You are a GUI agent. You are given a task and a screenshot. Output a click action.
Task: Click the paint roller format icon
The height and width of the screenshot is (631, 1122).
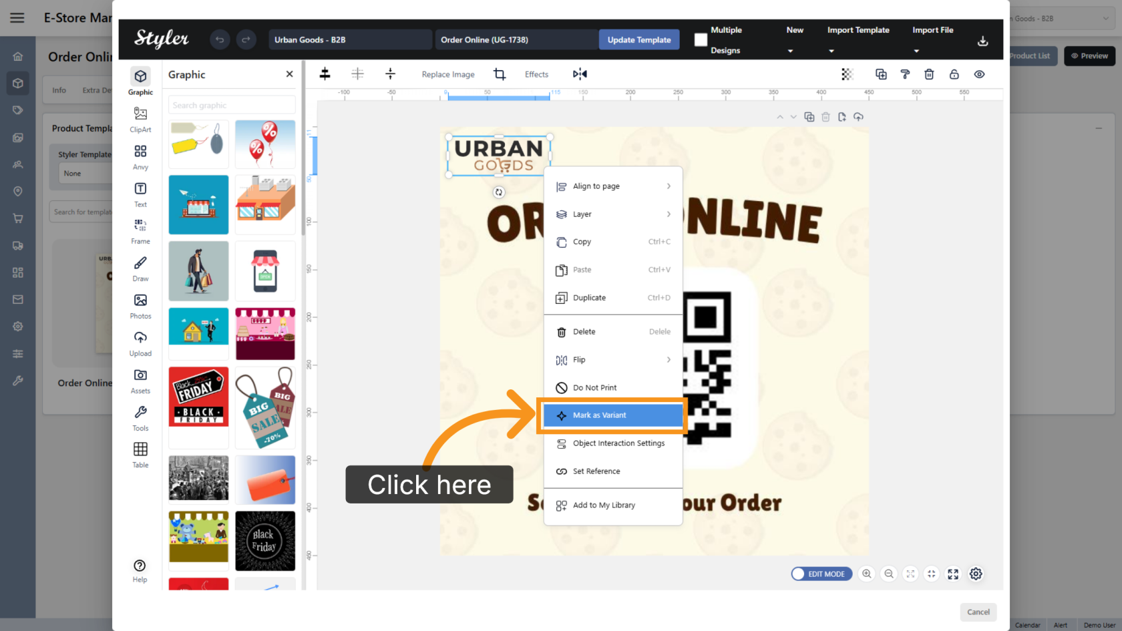tap(905, 74)
